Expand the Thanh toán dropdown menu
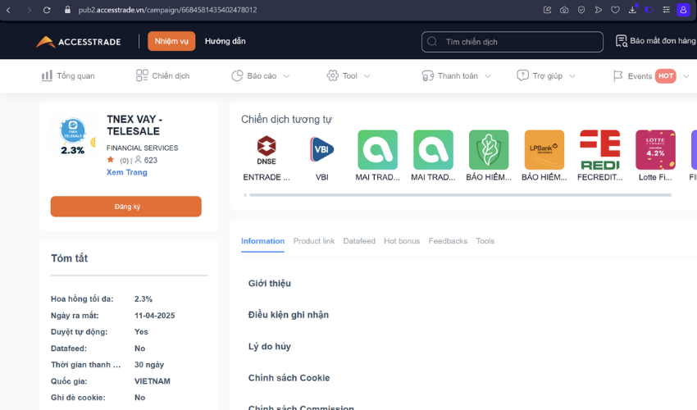This screenshot has width=697, height=410. tap(457, 75)
